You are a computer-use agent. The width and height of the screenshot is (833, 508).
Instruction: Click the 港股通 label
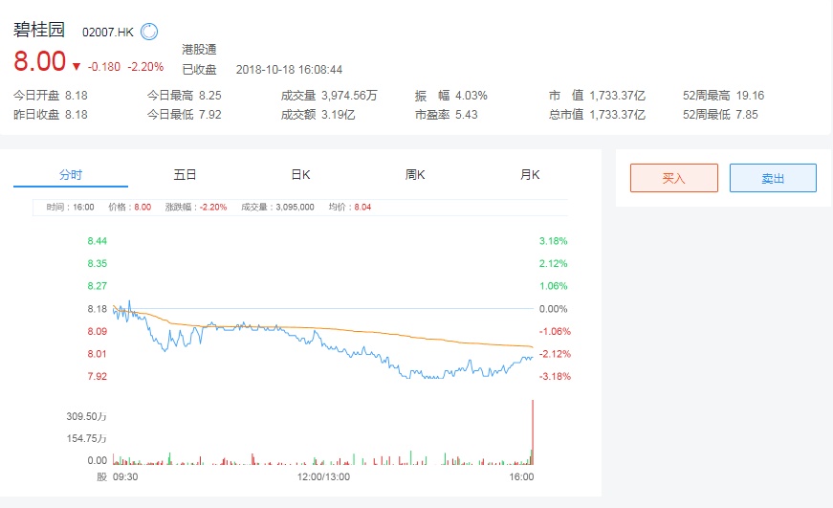click(199, 49)
